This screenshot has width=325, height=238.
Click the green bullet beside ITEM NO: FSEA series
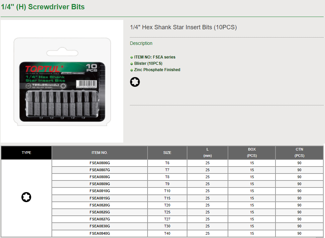132,58
